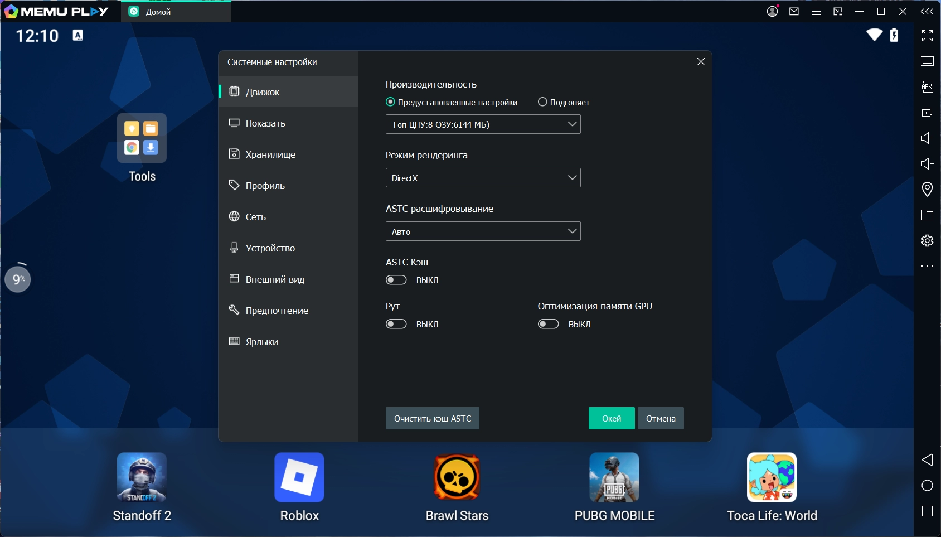
Task: Click the install APK icon
Action: pyautogui.click(x=927, y=86)
